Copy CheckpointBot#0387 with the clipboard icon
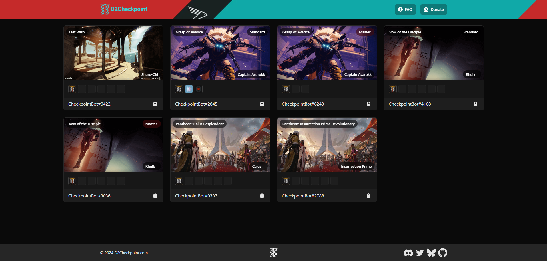The height and width of the screenshot is (261, 547). pos(262,196)
